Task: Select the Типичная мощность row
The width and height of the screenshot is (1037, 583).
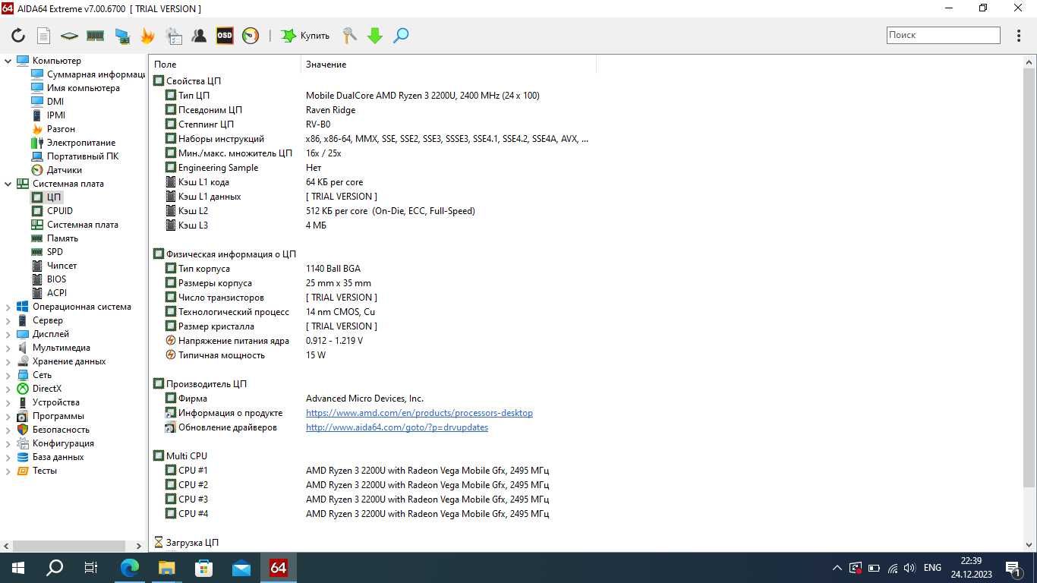Action: 372,355
